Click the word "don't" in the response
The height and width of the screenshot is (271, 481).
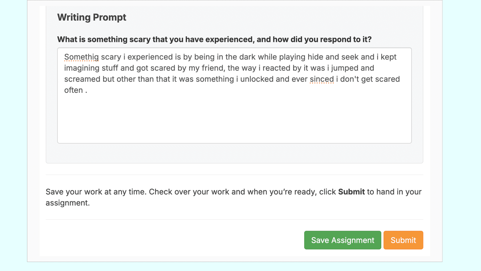coord(349,79)
